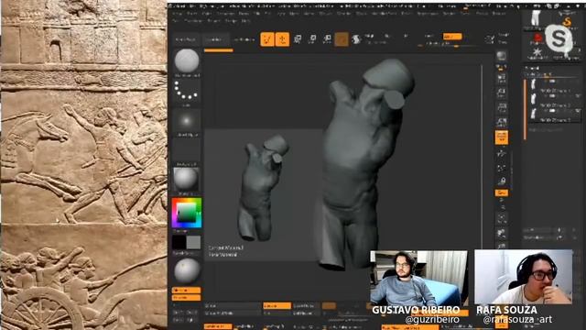This screenshot has width=586, height=330.
Task: Open the material sphere thumbnail above color picker
Action: coord(187,180)
